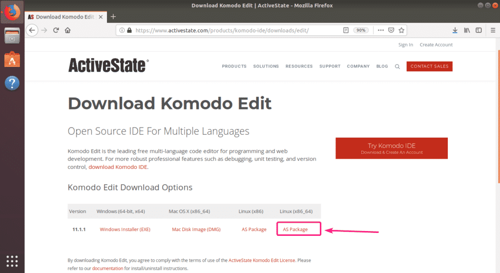The image size is (500, 273).
Task: Launch Firefox from the Ubuntu dock
Action: pos(12,12)
